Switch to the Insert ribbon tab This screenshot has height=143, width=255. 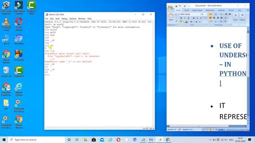click(x=186, y=10)
